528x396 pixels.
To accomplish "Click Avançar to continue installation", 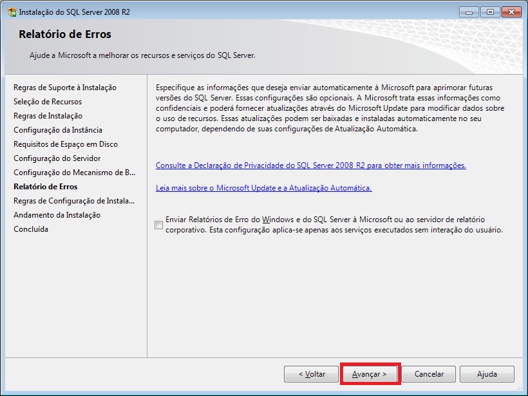I will 370,374.
